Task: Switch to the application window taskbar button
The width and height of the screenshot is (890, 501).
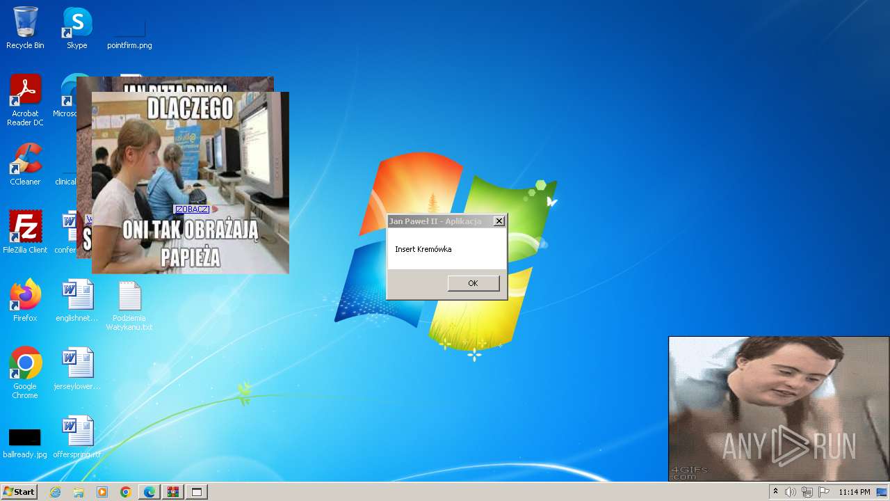Action: click(197, 492)
